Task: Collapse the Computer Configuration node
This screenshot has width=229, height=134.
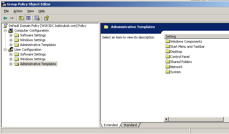Action: point(5,30)
